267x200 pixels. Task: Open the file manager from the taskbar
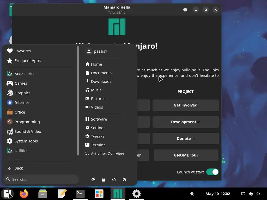(43, 194)
